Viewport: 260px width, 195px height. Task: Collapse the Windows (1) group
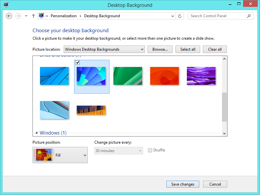36,133
